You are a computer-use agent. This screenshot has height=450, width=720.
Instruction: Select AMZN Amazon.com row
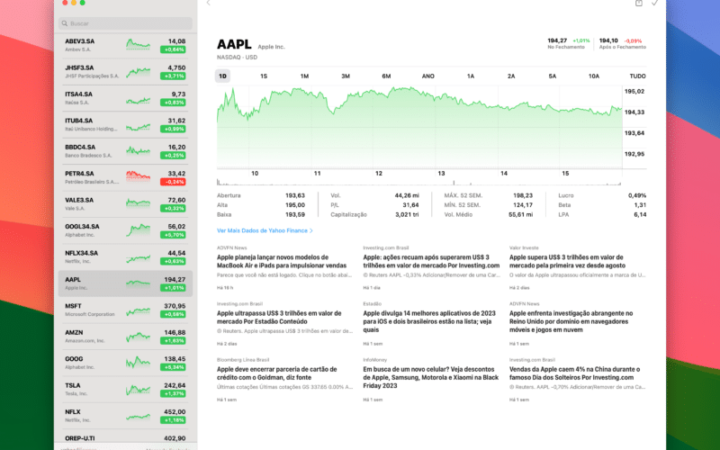(x=125, y=336)
